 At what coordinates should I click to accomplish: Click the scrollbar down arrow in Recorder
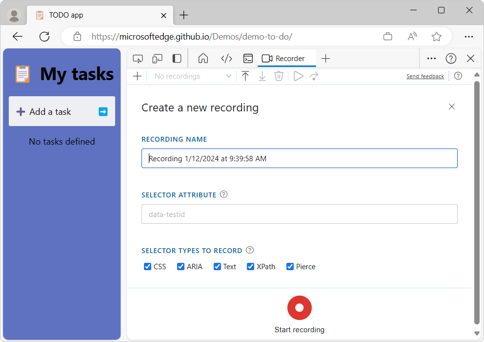477,333
